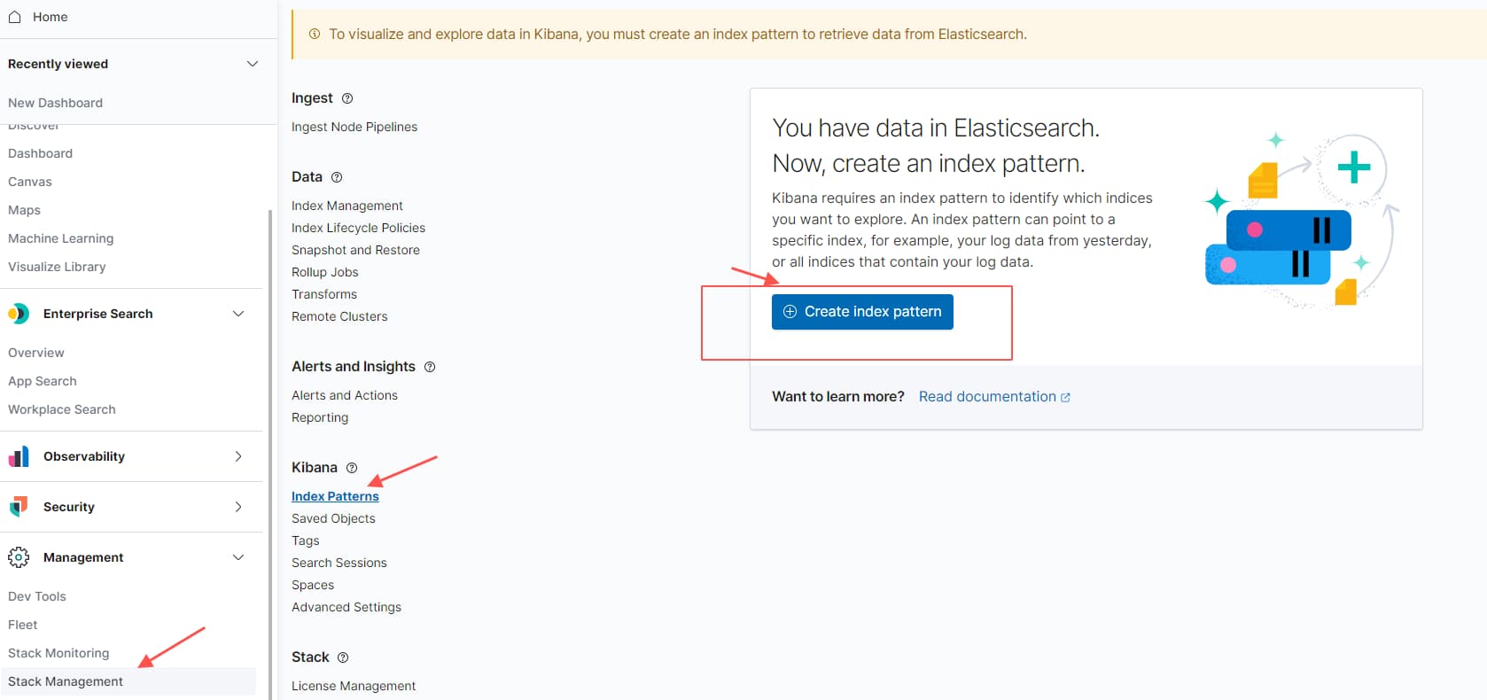Click the Enterprise Search logo icon
1487x700 pixels.
click(19, 314)
